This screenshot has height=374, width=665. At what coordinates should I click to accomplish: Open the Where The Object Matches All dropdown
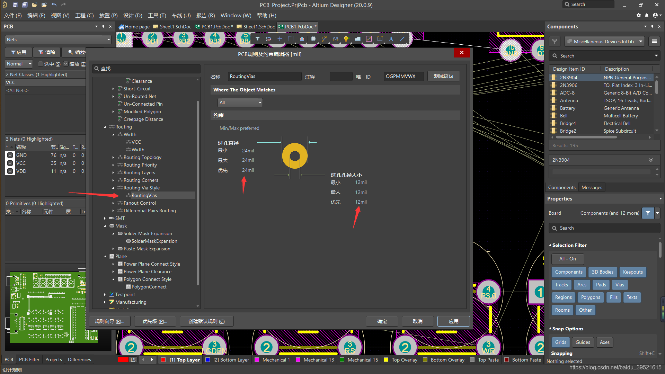pos(240,103)
